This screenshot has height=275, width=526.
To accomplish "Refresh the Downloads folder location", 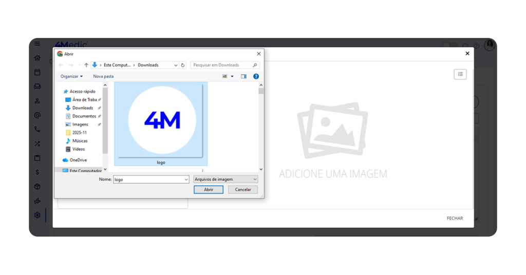I will point(183,65).
